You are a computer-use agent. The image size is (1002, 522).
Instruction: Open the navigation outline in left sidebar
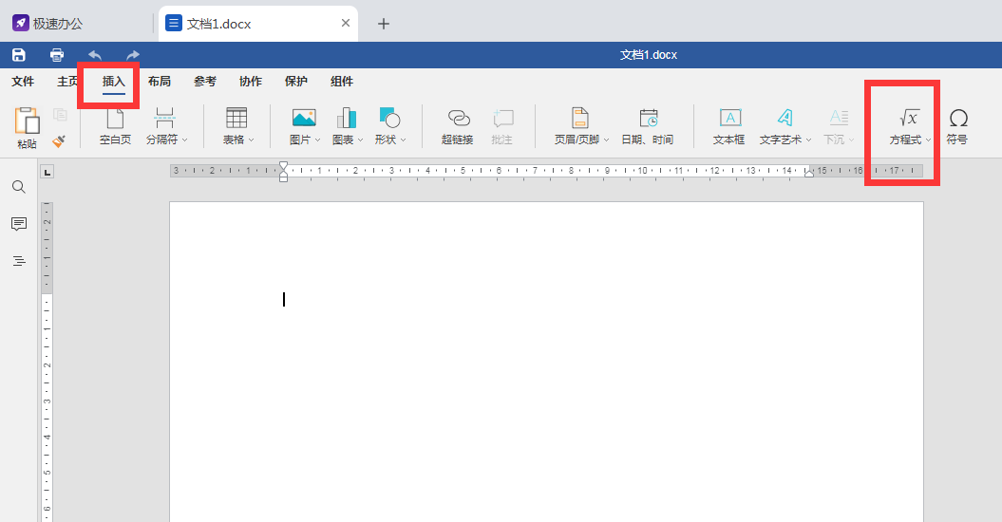click(19, 261)
